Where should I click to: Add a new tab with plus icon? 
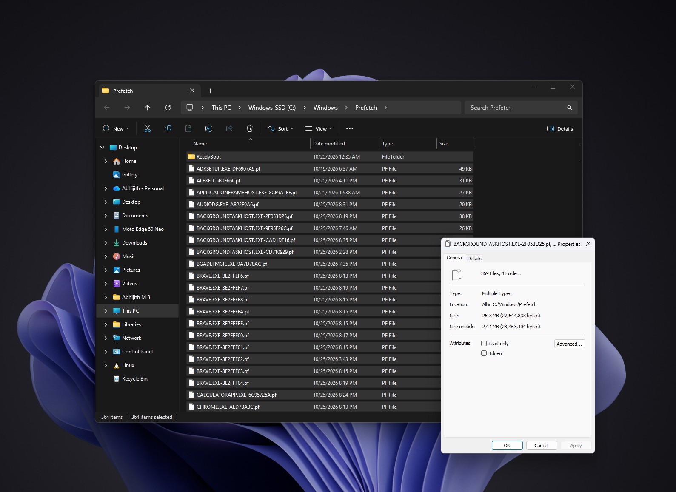210,91
